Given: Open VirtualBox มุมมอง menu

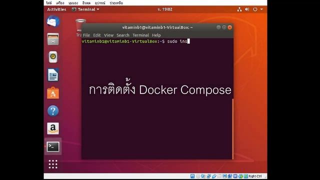Looking at the screenshot, I should click(x=73, y=3).
